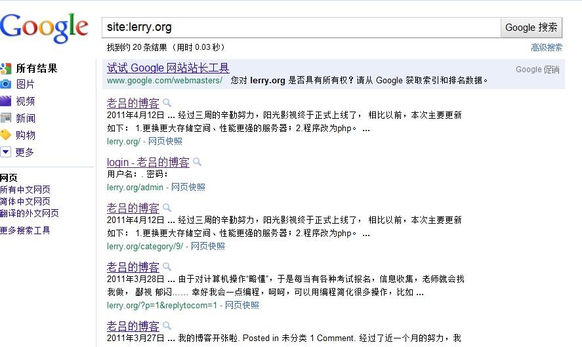
Task: Select 图片 search category
Action: pyautogui.click(x=25, y=84)
